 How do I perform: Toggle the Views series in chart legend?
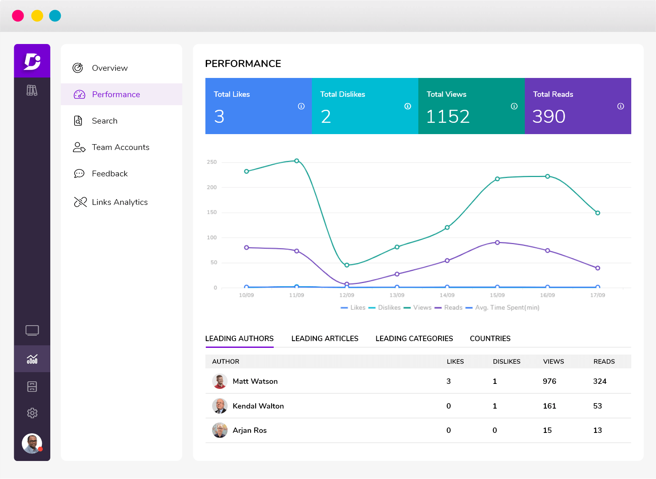tap(422, 307)
